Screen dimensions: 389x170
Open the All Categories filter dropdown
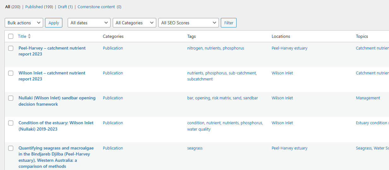click(x=134, y=23)
